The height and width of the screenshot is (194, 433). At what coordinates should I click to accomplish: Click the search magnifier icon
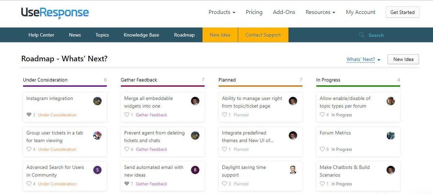(x=362, y=35)
